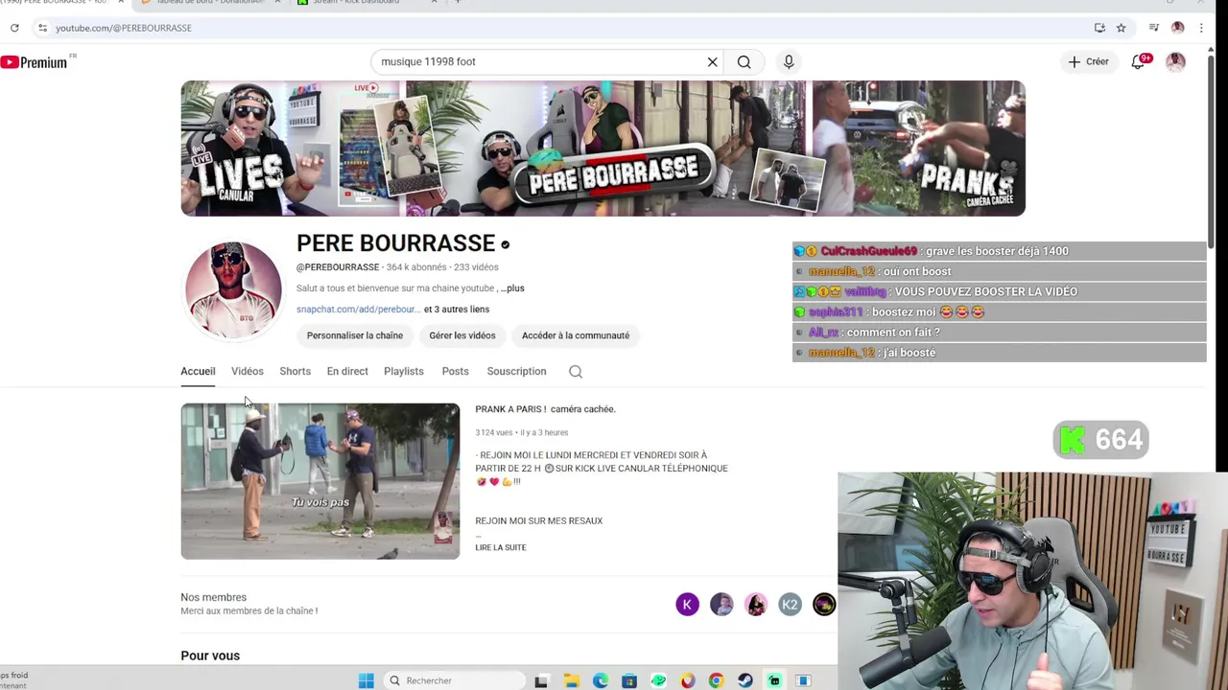
Task: Click the Pour vous section heading
Action: click(x=210, y=655)
